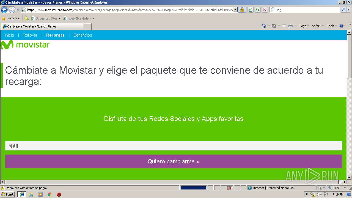Click the Disfruta de tus Redes Sociales heading
Viewport: 352px width, 198px height.
(x=174, y=119)
